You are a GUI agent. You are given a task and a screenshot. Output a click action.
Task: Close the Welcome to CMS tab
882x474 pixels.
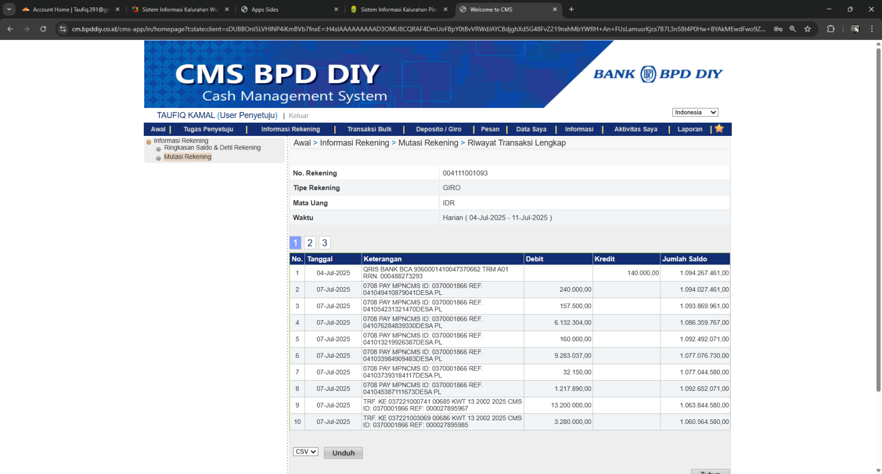click(554, 9)
